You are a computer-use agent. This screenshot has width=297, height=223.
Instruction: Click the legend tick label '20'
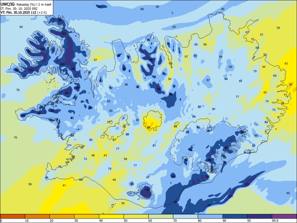click(51, 221)
